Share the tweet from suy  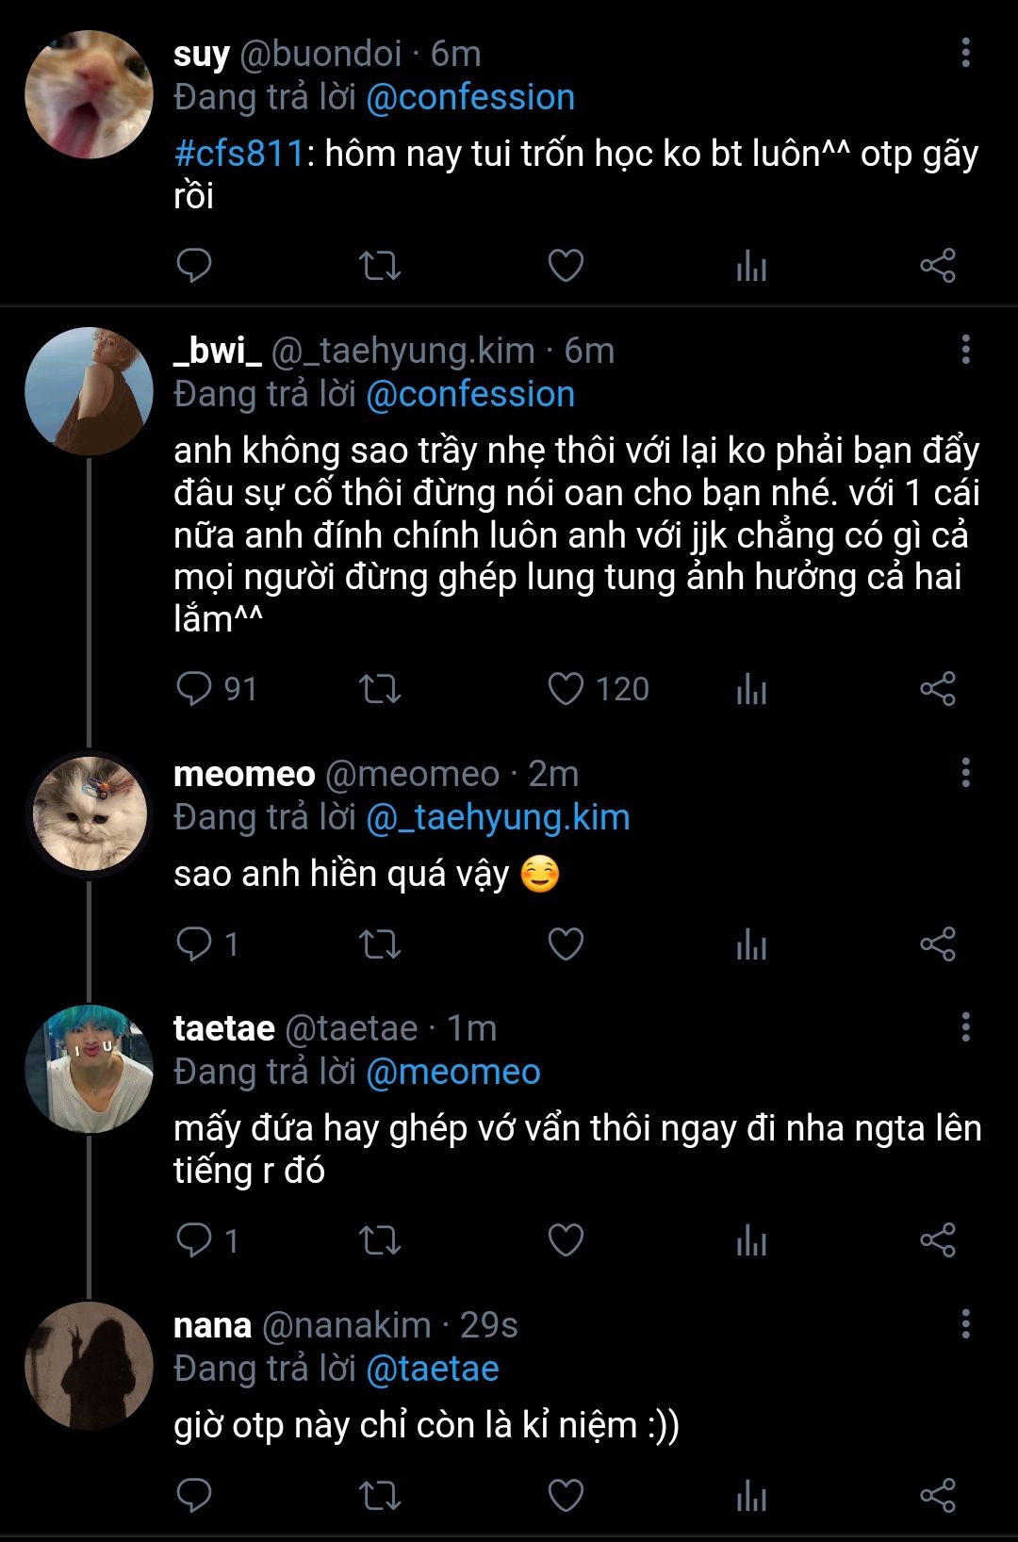click(938, 266)
